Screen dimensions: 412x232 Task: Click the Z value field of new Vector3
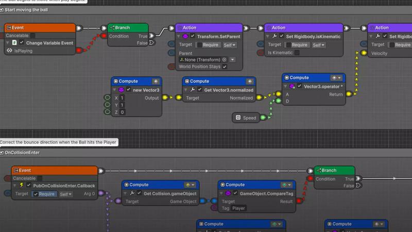(x=122, y=112)
